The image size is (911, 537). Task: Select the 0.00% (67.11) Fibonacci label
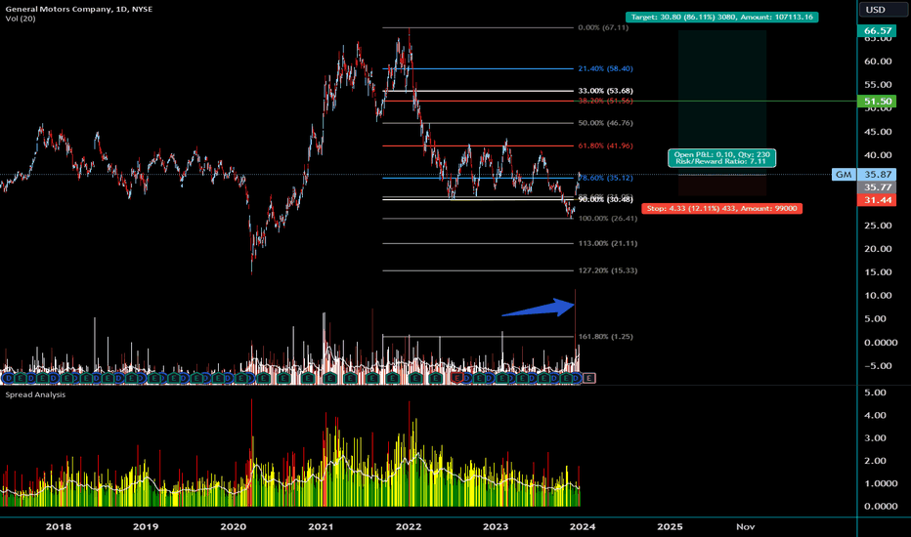pos(603,28)
